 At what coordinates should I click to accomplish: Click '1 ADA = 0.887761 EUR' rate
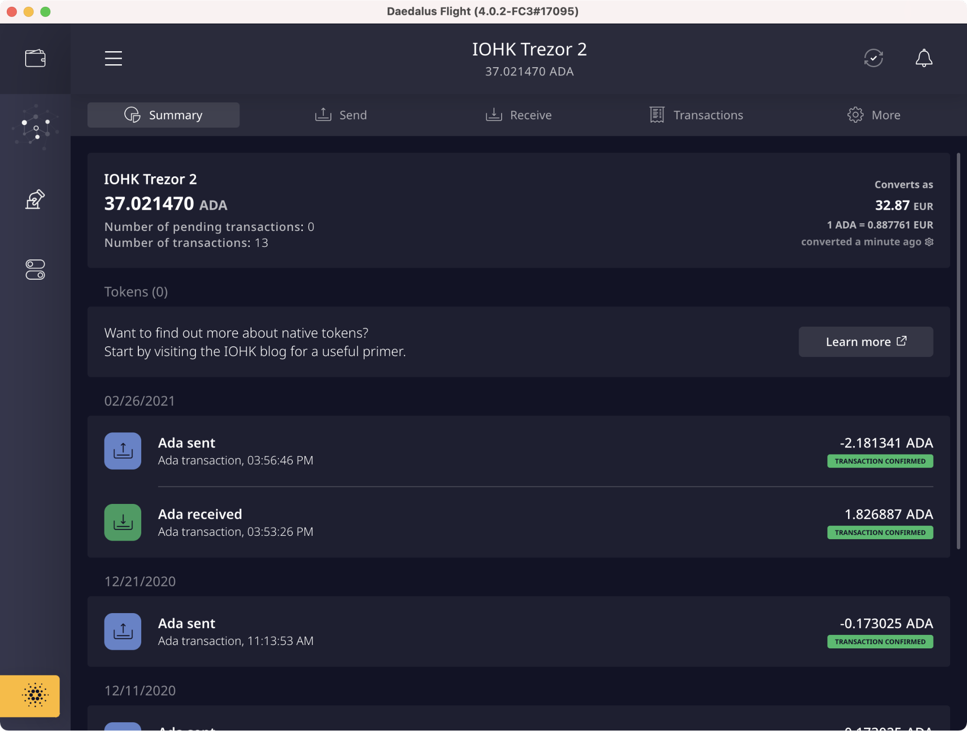[880, 225]
